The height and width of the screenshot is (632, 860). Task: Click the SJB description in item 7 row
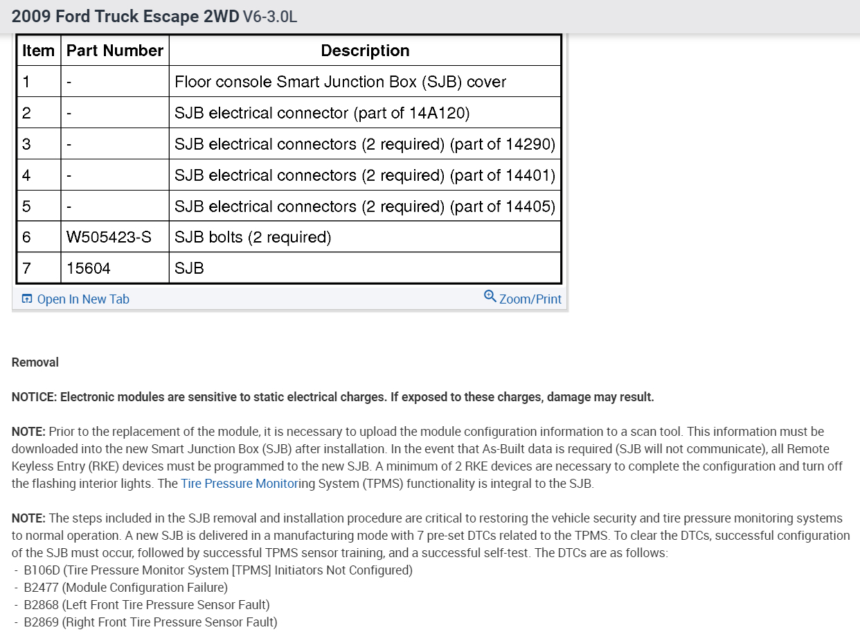tap(365, 268)
